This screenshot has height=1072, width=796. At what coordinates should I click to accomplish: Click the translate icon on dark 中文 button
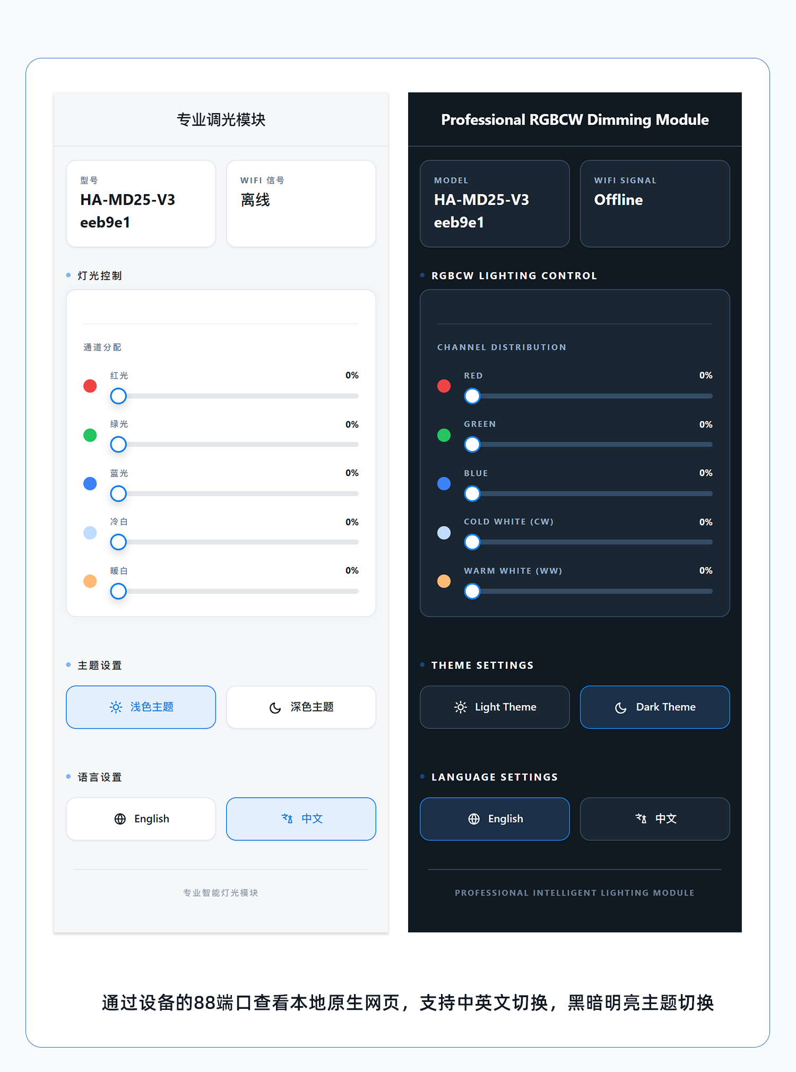[x=641, y=818]
